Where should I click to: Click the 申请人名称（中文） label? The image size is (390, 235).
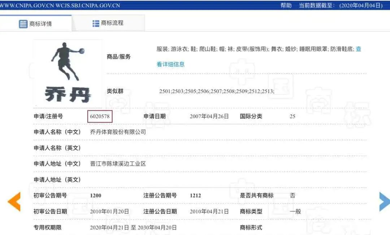[57, 132]
